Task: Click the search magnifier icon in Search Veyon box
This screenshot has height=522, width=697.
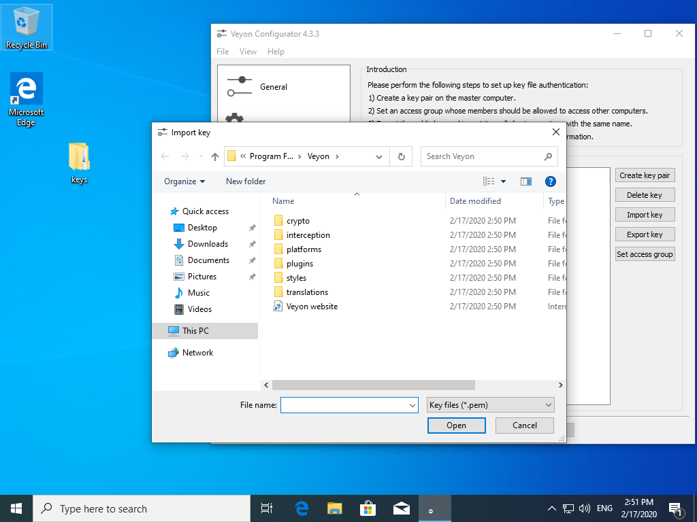Action: (548, 156)
